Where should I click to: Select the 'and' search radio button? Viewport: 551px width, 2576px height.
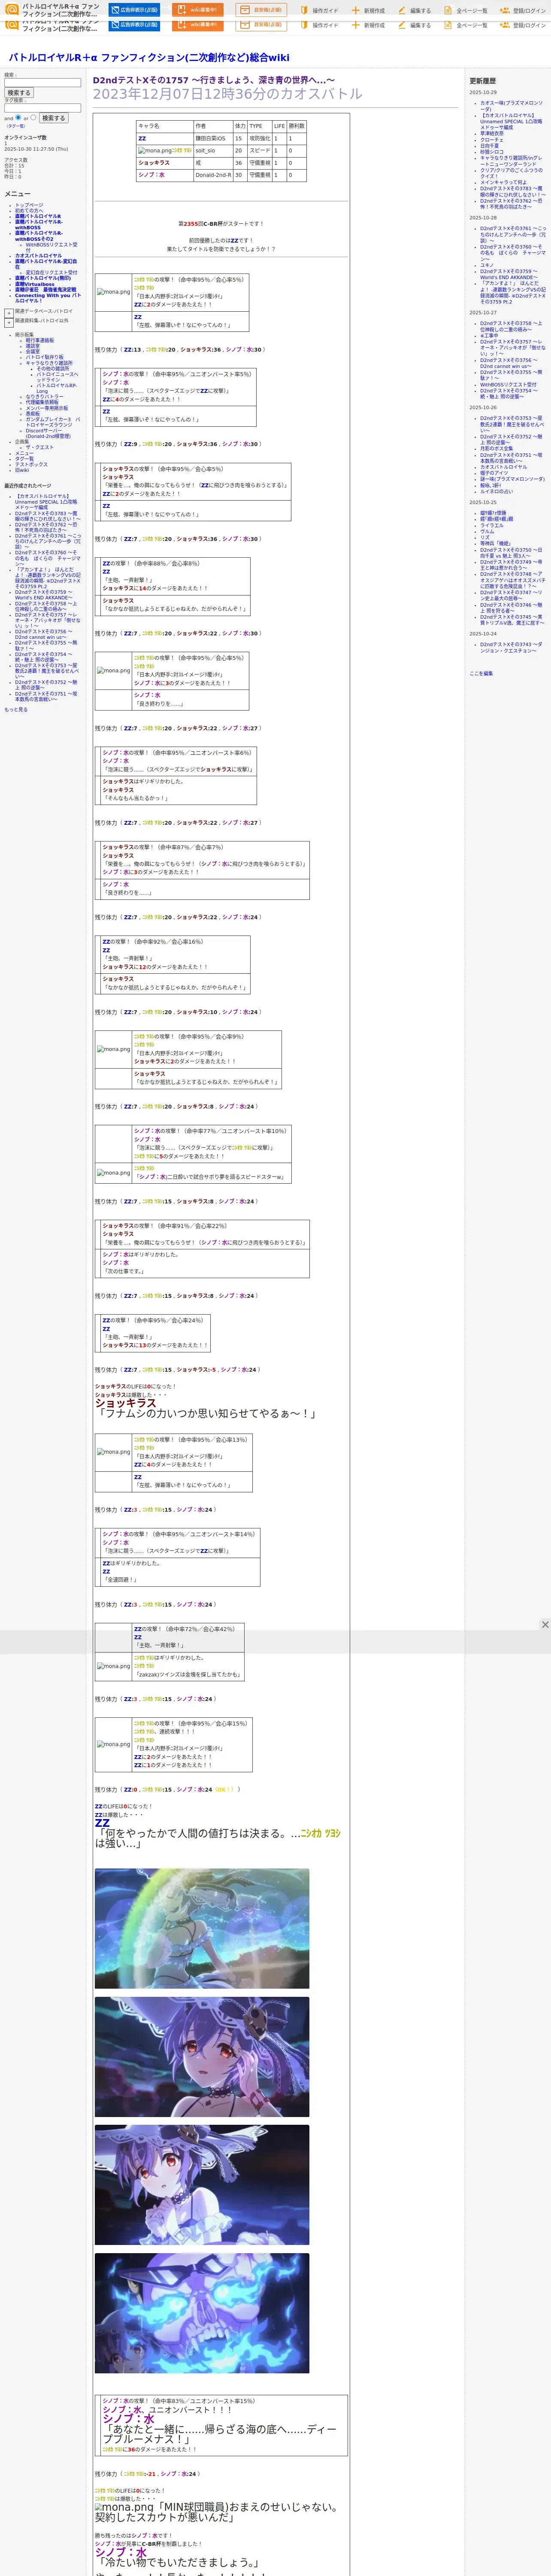[18, 117]
